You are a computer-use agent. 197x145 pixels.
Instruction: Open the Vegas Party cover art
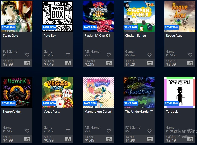point(58,92)
